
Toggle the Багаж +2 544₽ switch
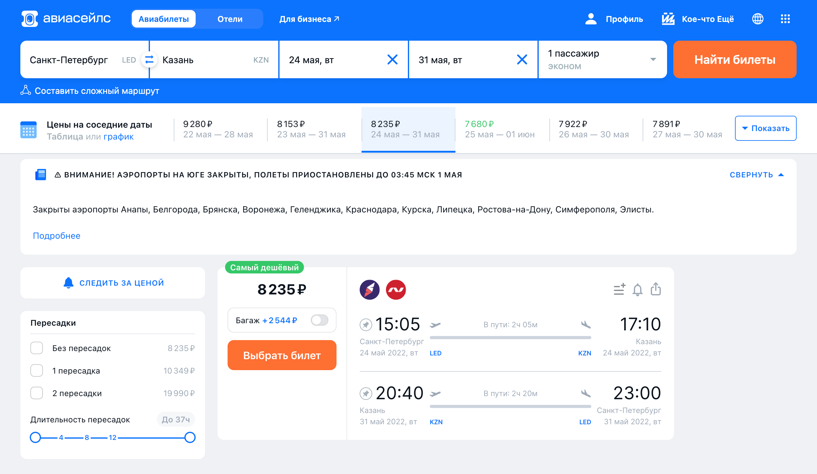pyautogui.click(x=319, y=320)
